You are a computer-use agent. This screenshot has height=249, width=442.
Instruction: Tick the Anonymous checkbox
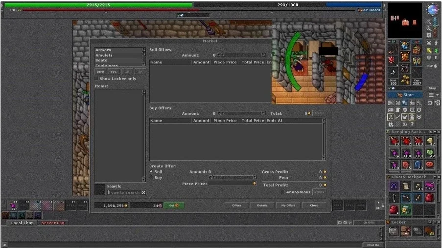pos(283,192)
